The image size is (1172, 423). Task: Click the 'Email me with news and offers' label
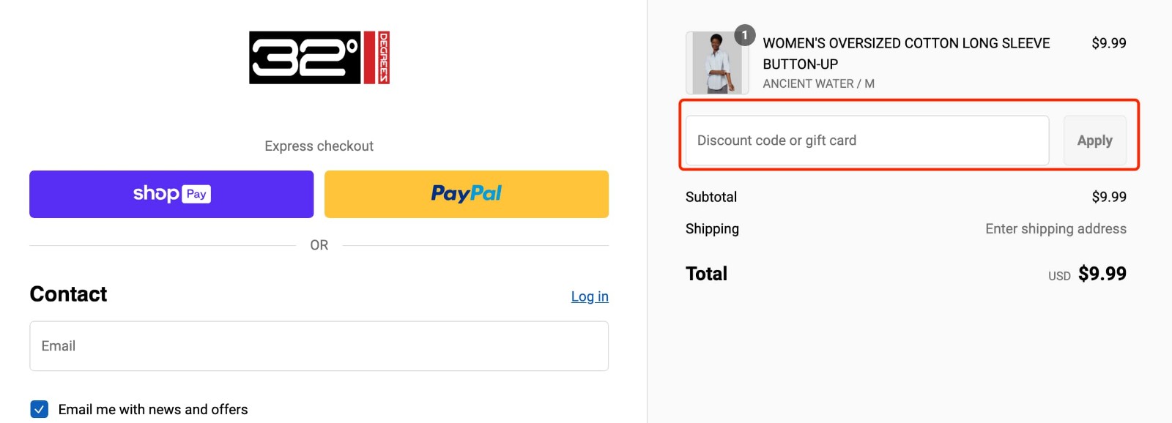tap(153, 410)
